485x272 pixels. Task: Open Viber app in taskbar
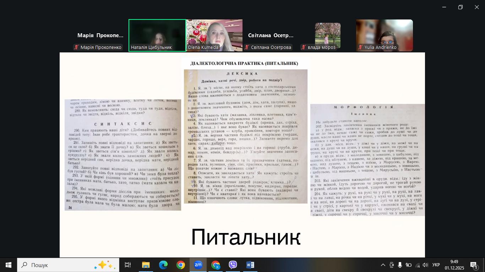(233, 265)
